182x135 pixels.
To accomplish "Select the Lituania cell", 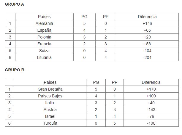I will (44, 57).
